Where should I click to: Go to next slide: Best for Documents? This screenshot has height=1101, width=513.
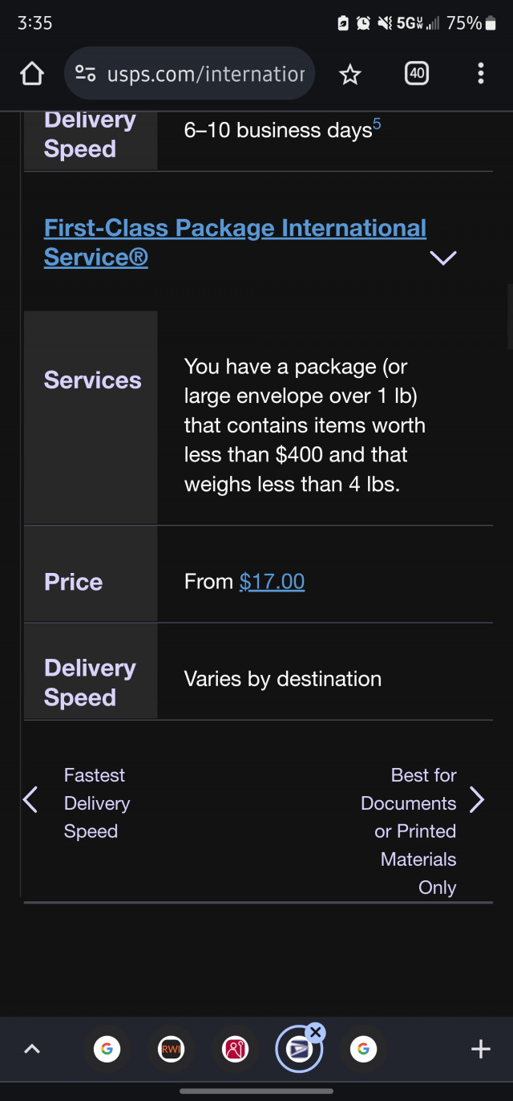tap(477, 799)
